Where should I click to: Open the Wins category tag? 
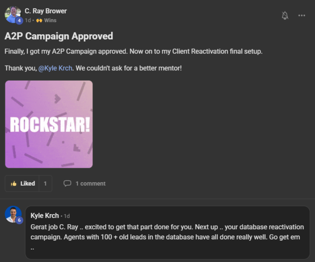point(50,20)
